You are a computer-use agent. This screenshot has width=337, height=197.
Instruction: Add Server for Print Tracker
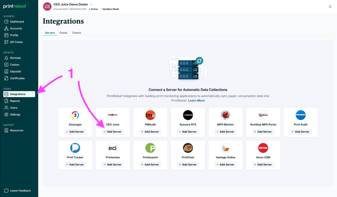pyautogui.click(x=75, y=164)
